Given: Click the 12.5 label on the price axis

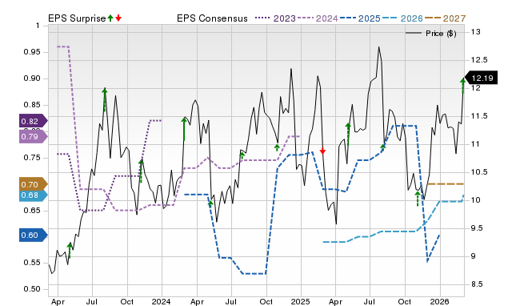Looking at the screenshot, I should click(x=478, y=60).
